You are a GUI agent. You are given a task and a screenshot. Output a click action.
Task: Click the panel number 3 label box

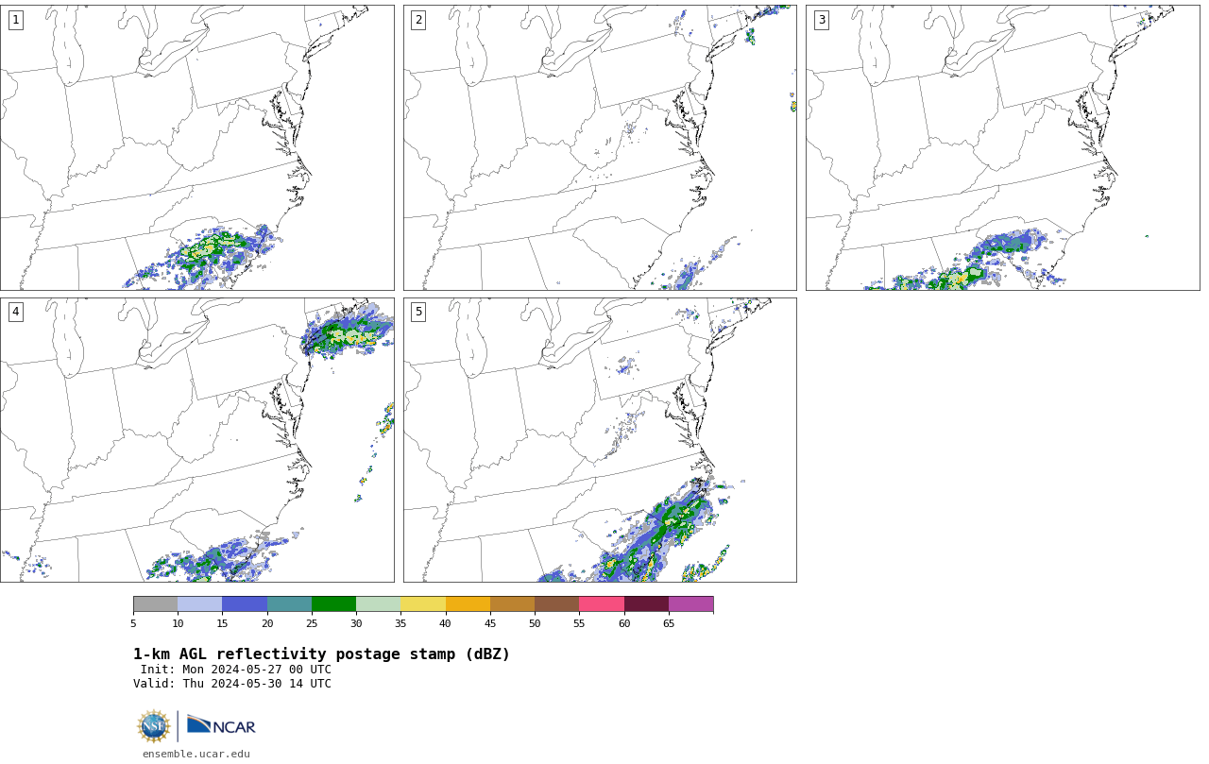[821, 20]
